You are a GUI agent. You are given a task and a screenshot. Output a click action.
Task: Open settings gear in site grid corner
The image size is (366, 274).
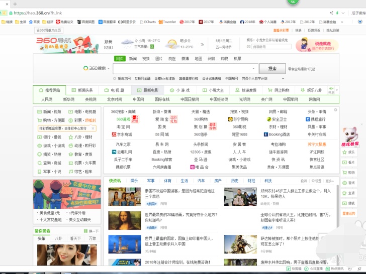(x=335, y=110)
